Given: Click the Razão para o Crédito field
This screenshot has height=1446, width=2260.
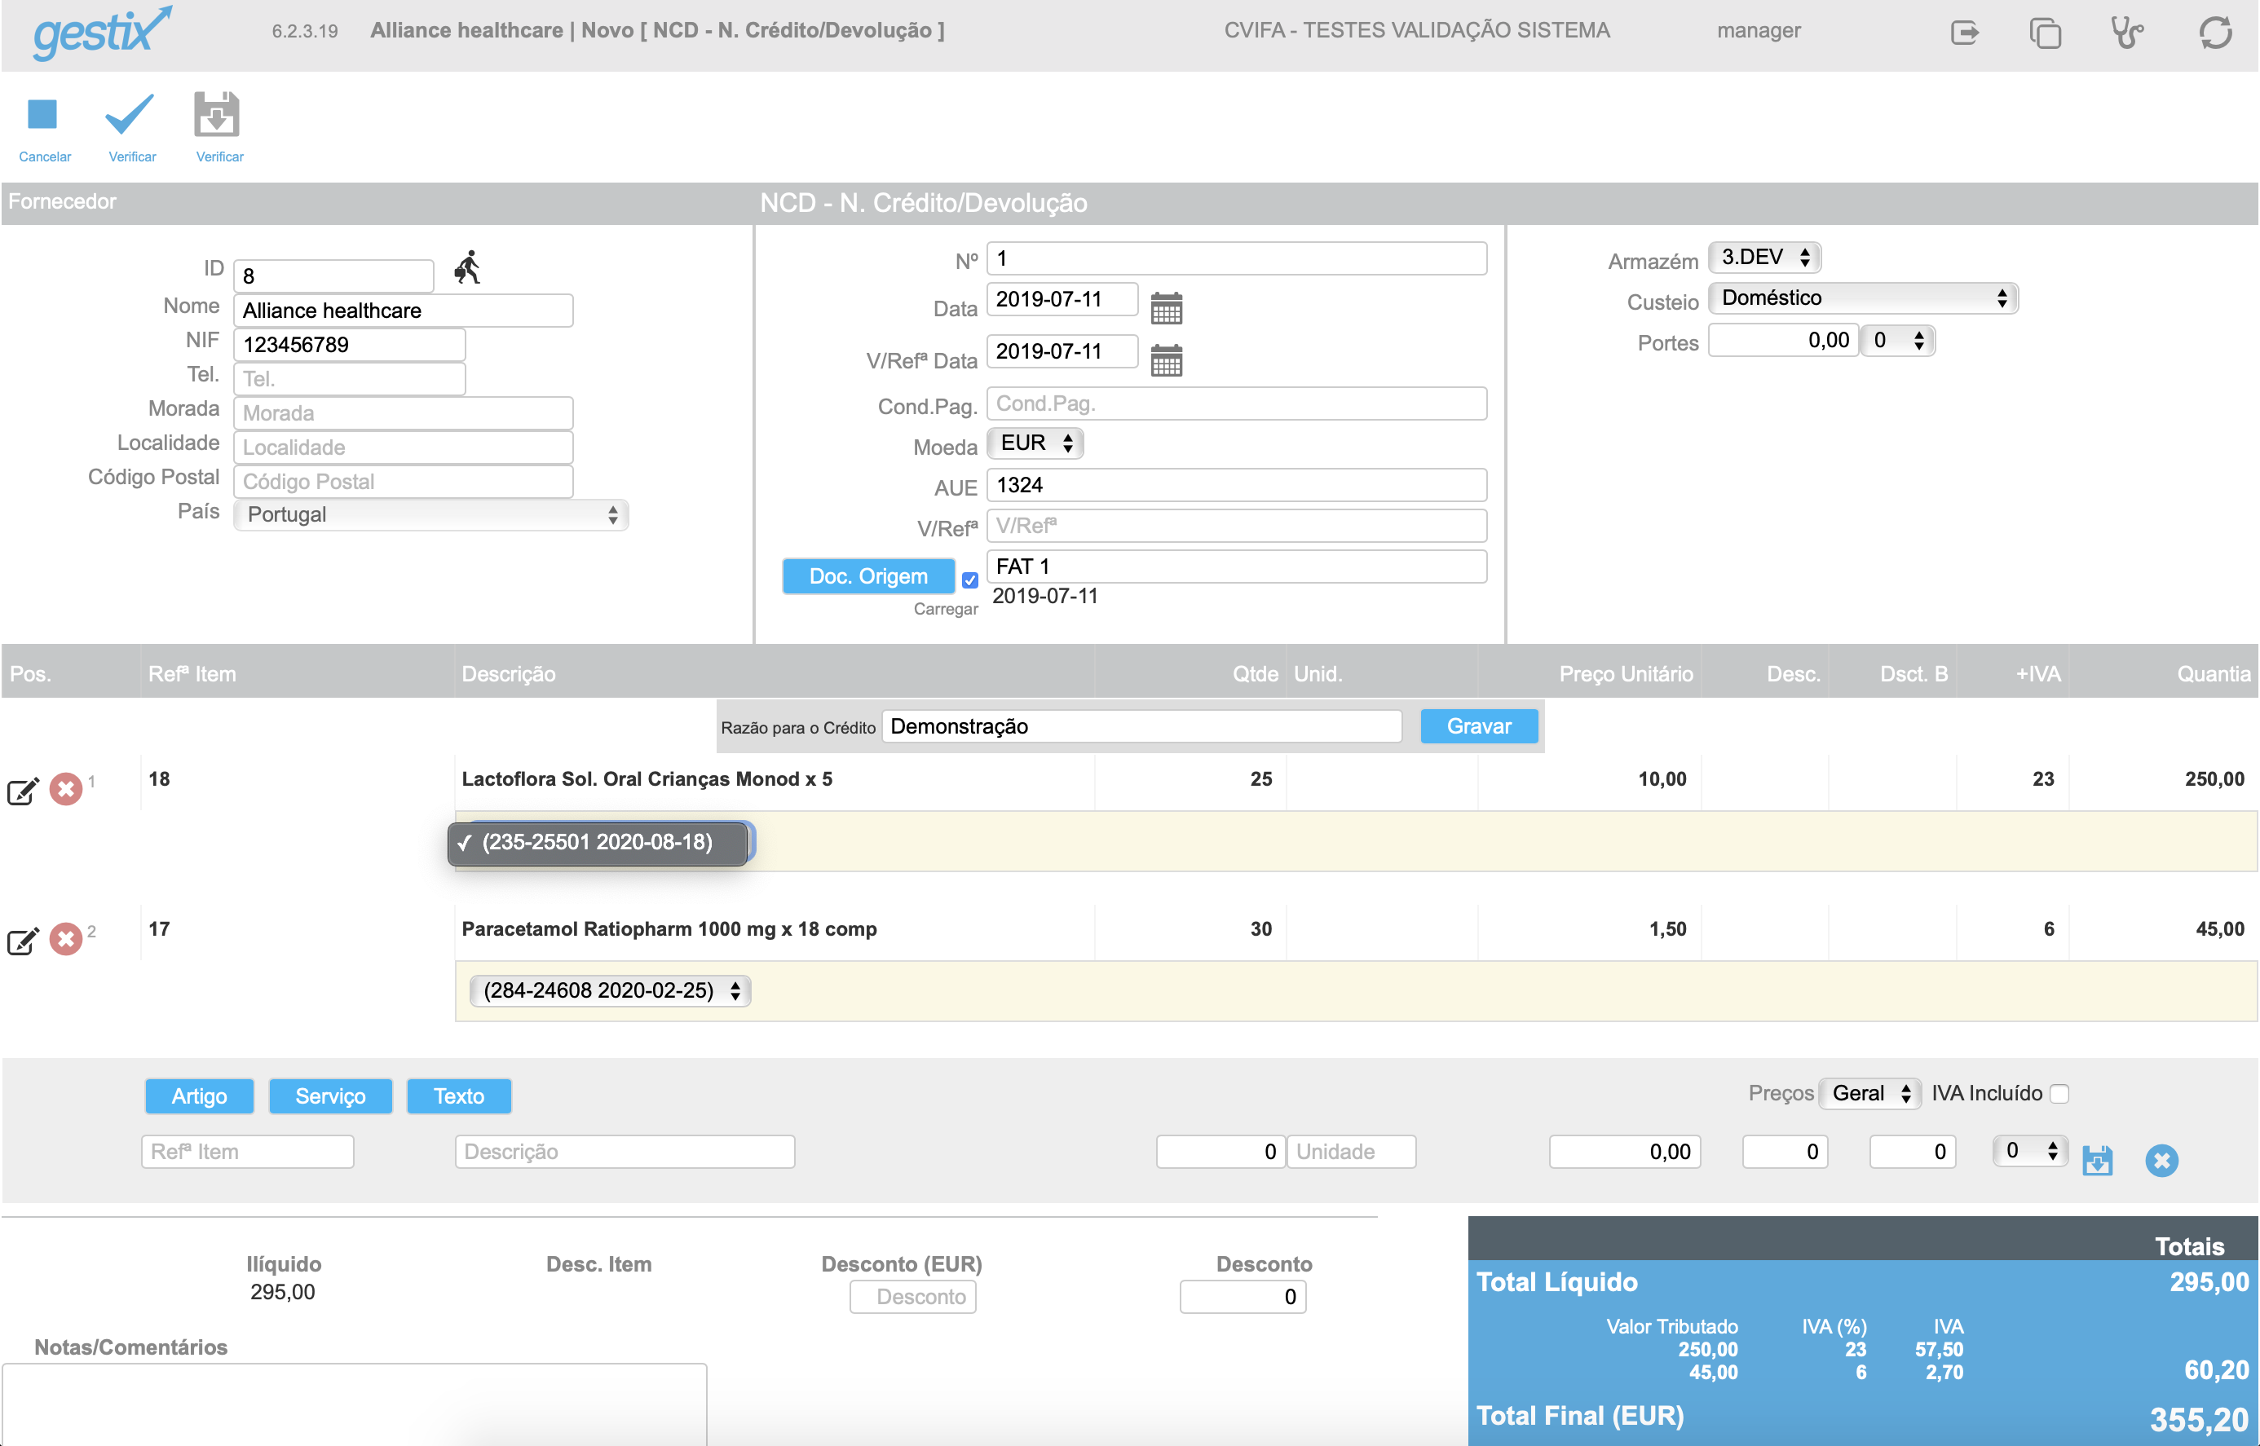Looking at the screenshot, I should 1141,727.
